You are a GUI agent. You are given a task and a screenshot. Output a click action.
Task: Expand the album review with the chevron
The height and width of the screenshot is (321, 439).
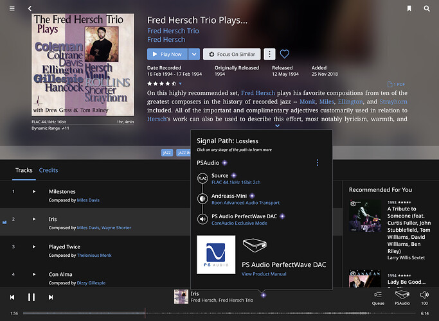pos(277,126)
